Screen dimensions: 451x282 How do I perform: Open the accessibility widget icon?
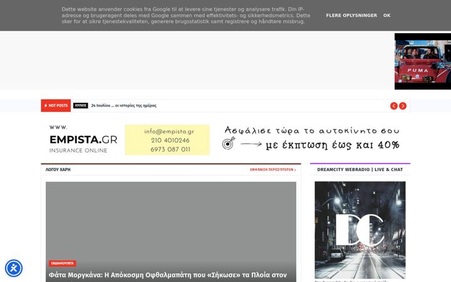pos(14,268)
